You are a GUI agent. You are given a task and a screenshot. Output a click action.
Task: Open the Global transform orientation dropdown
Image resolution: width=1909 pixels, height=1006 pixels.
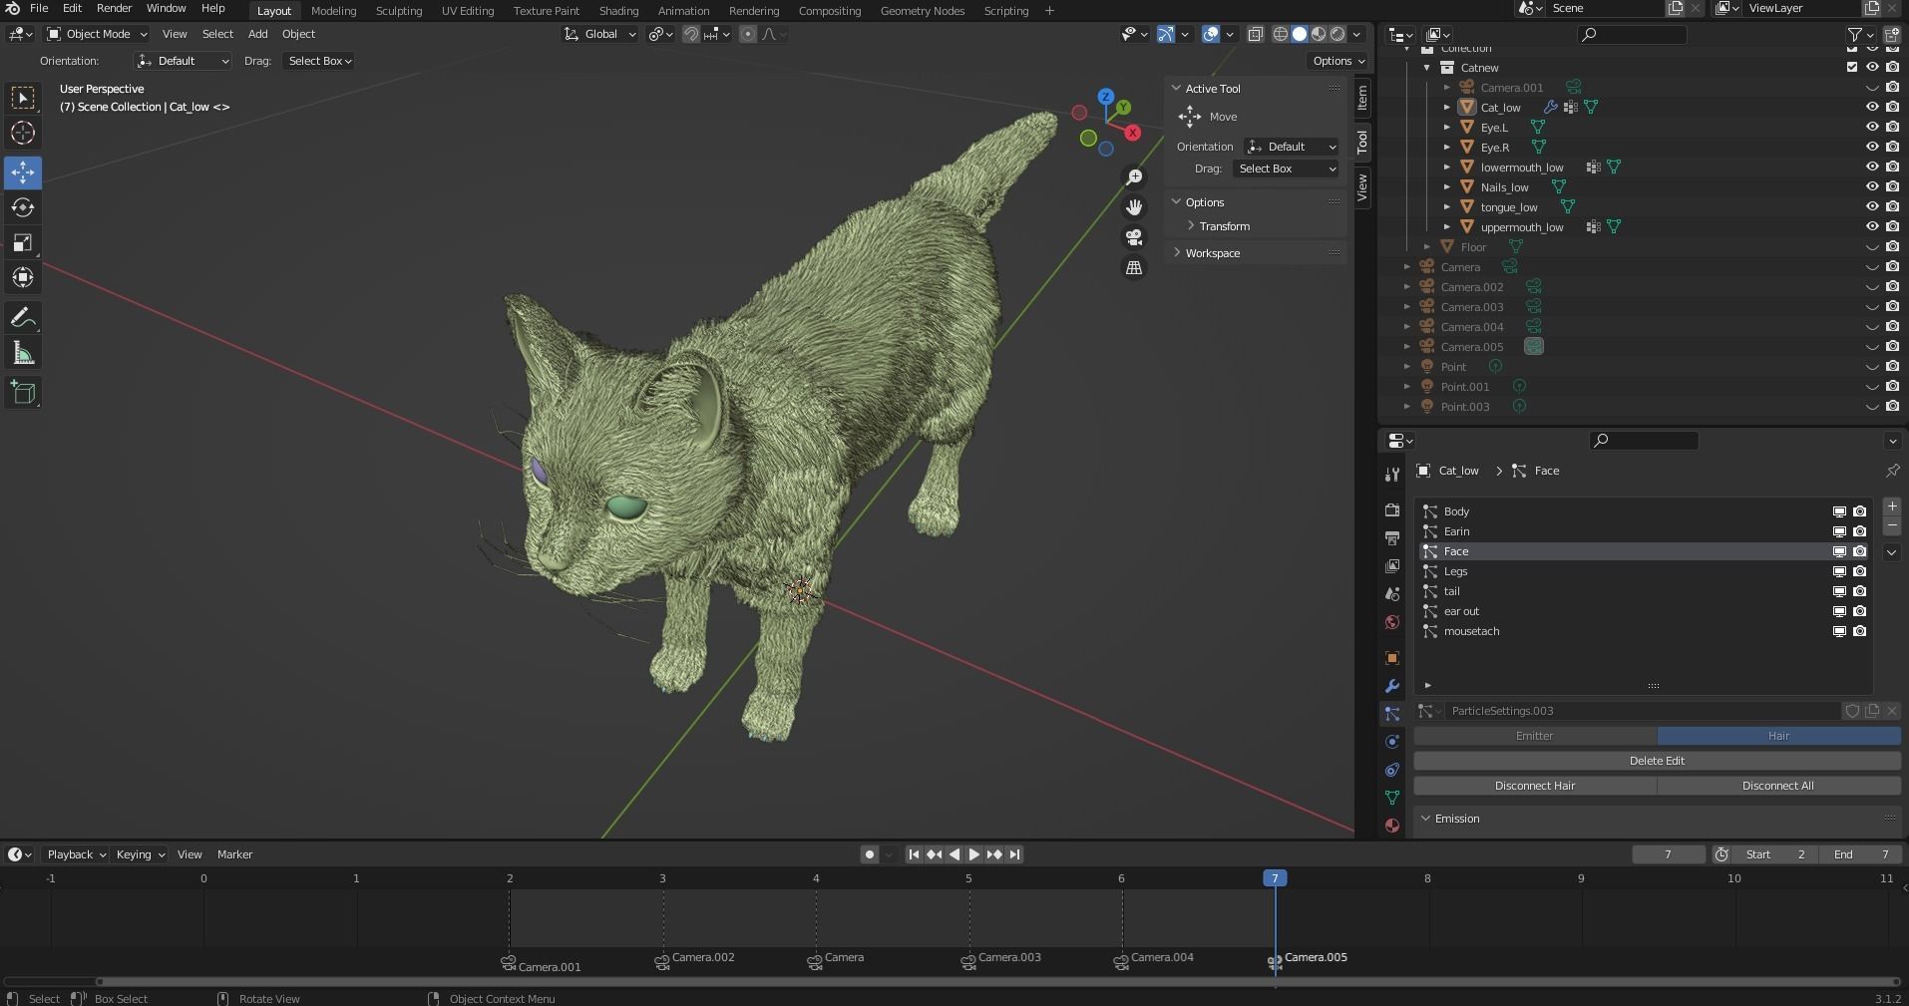pyautogui.click(x=599, y=34)
